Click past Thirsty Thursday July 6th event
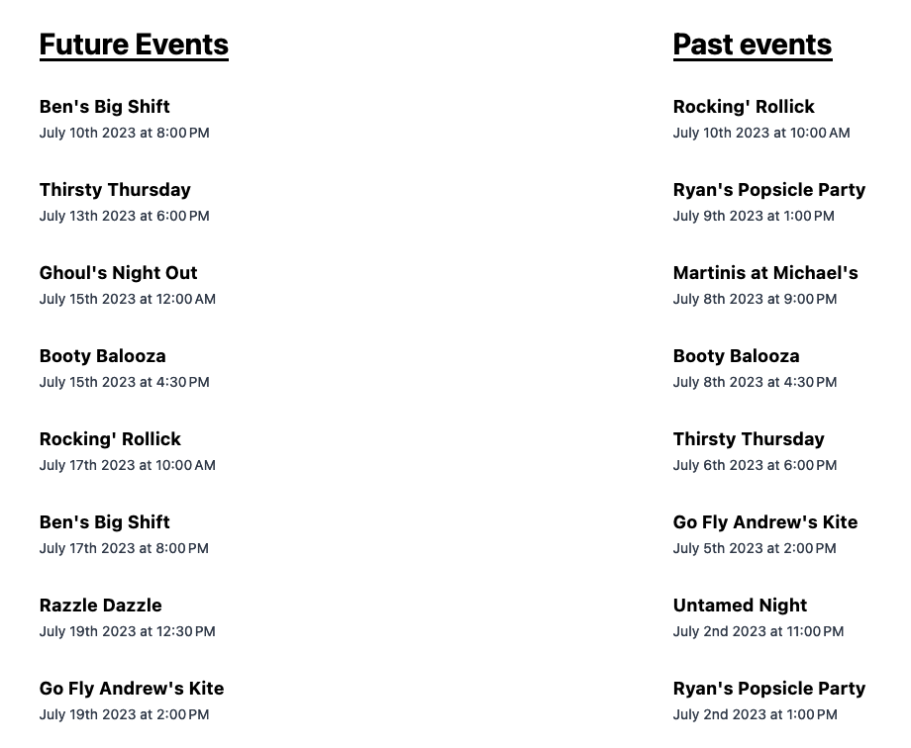This screenshot has height=748, width=911. [749, 439]
